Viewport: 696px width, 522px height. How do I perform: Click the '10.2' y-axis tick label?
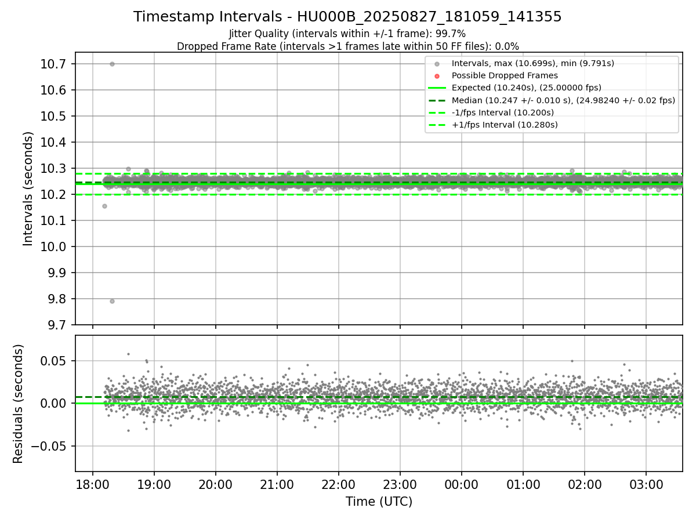click(x=55, y=194)
